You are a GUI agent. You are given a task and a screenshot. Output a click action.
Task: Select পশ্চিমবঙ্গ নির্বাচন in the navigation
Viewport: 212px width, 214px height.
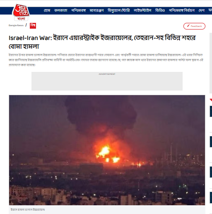[x=182, y=10]
